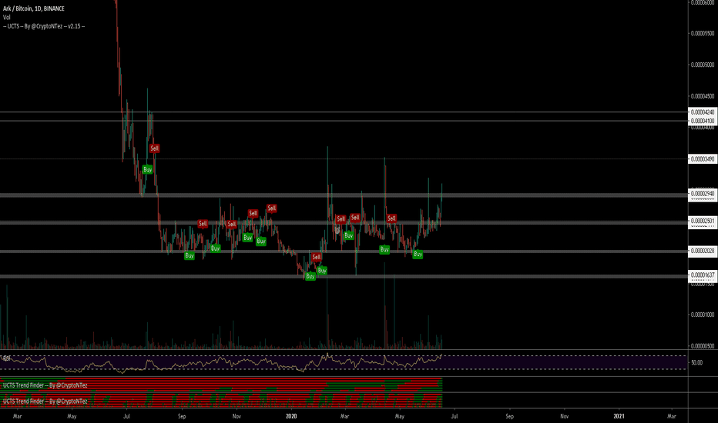Open the UCTS v2.15 indicator legend
The width and height of the screenshot is (718, 423).
pyautogui.click(x=44, y=26)
